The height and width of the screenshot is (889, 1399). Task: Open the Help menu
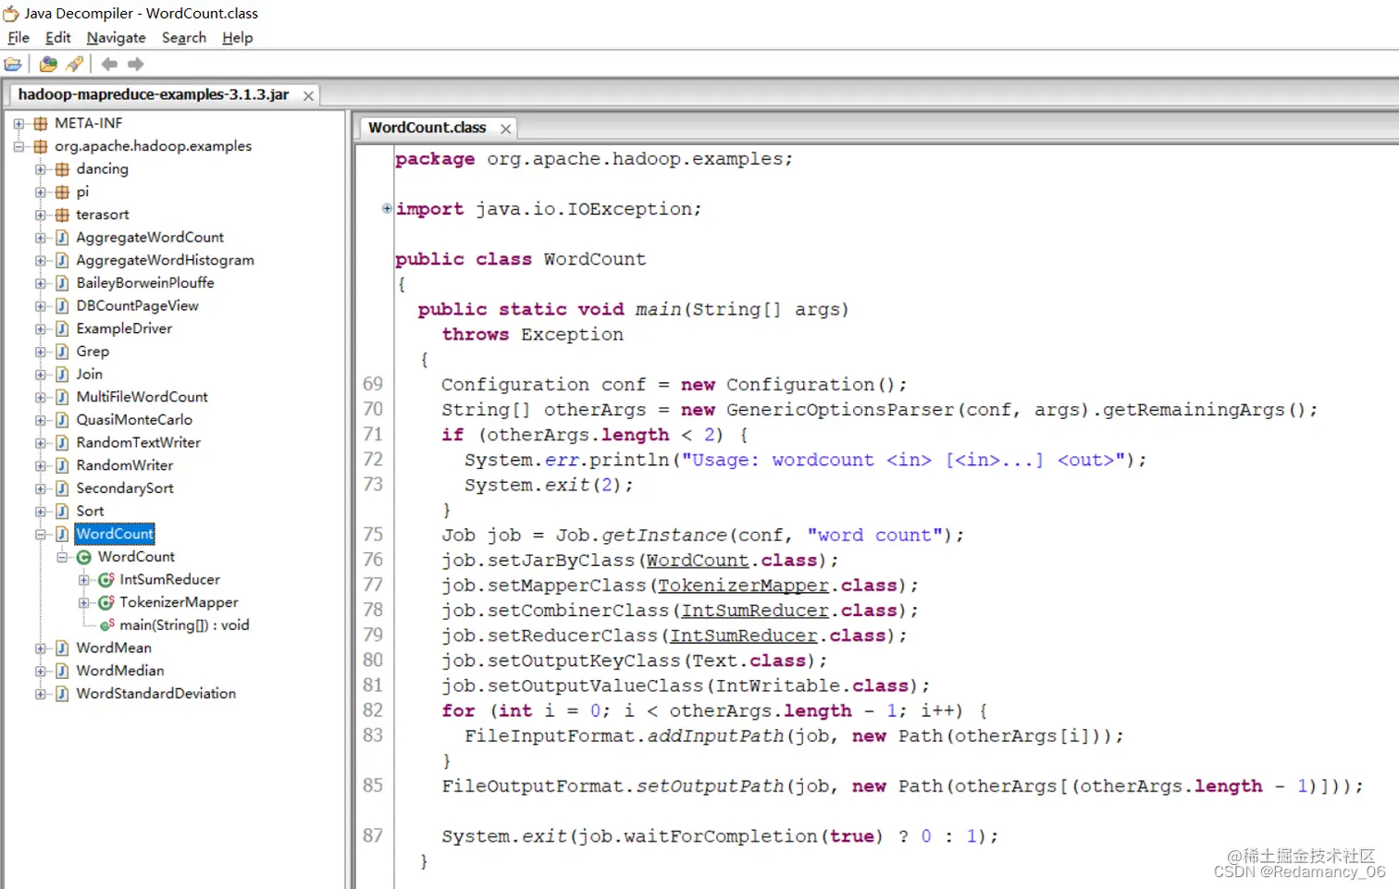click(x=238, y=38)
